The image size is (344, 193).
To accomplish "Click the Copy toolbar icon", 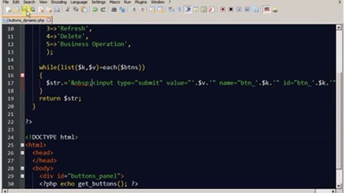I will pos(76,10).
